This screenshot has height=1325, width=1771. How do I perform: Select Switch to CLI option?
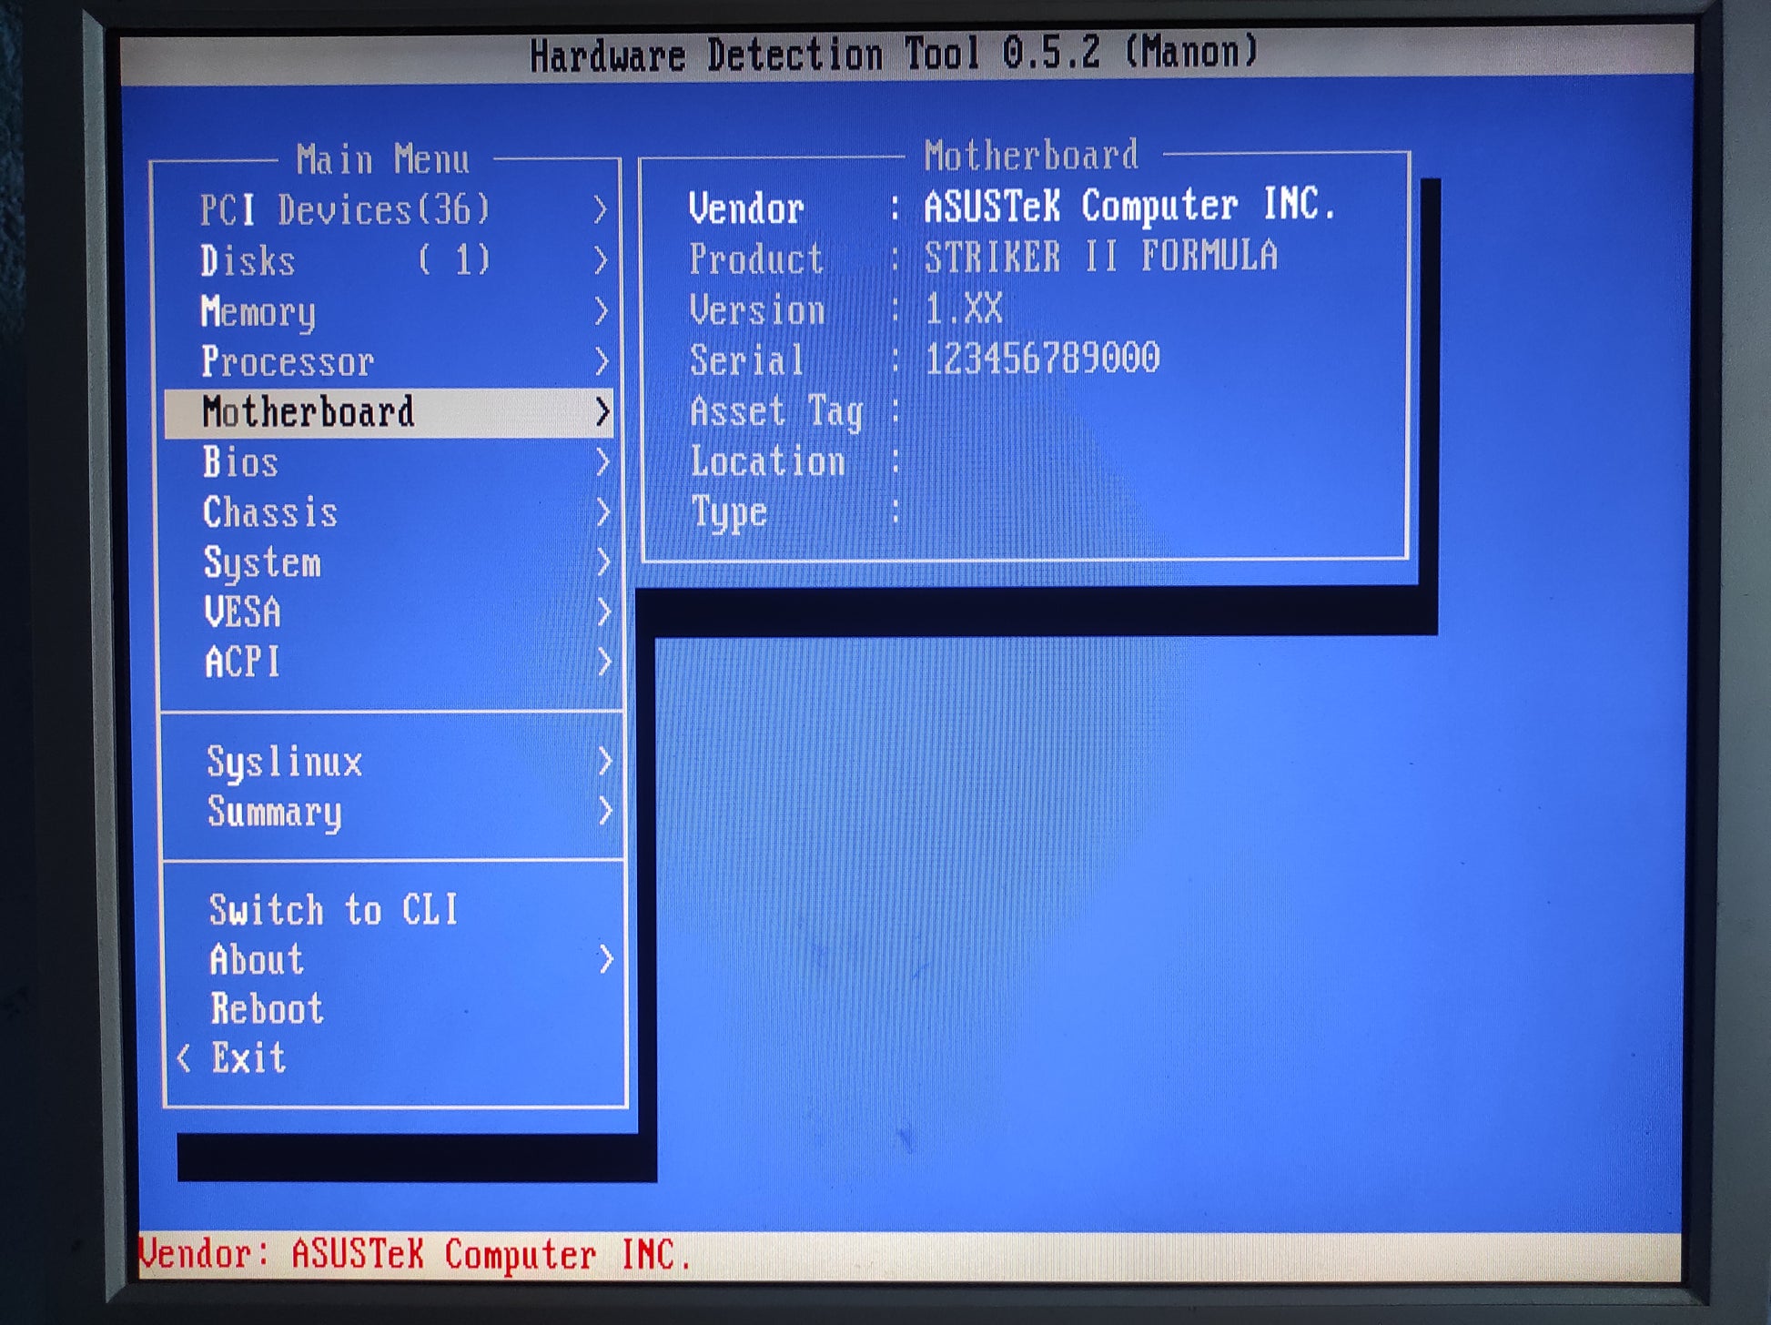click(333, 910)
